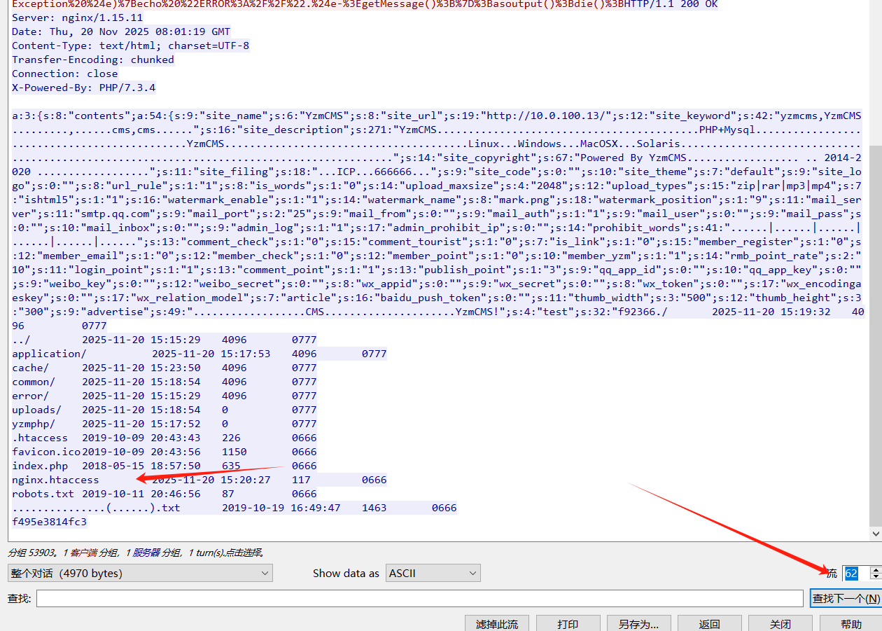Click the 返回 back button
Image resolution: width=882 pixels, height=631 pixels.
point(709,624)
